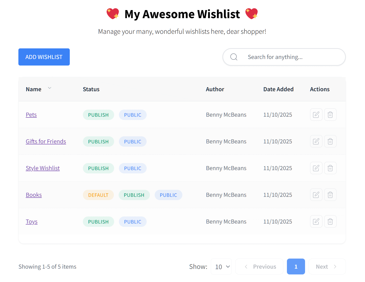Edit the Pets wishlist

316,115
